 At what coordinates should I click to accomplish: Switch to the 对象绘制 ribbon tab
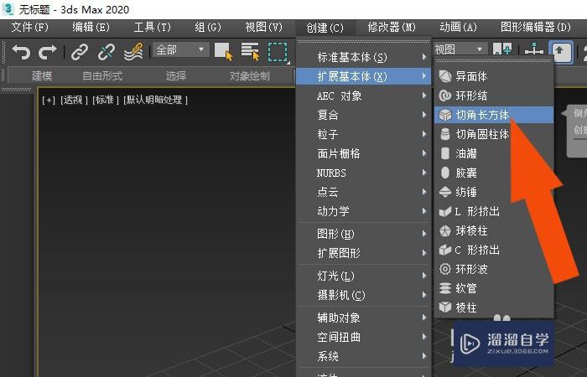[x=250, y=76]
